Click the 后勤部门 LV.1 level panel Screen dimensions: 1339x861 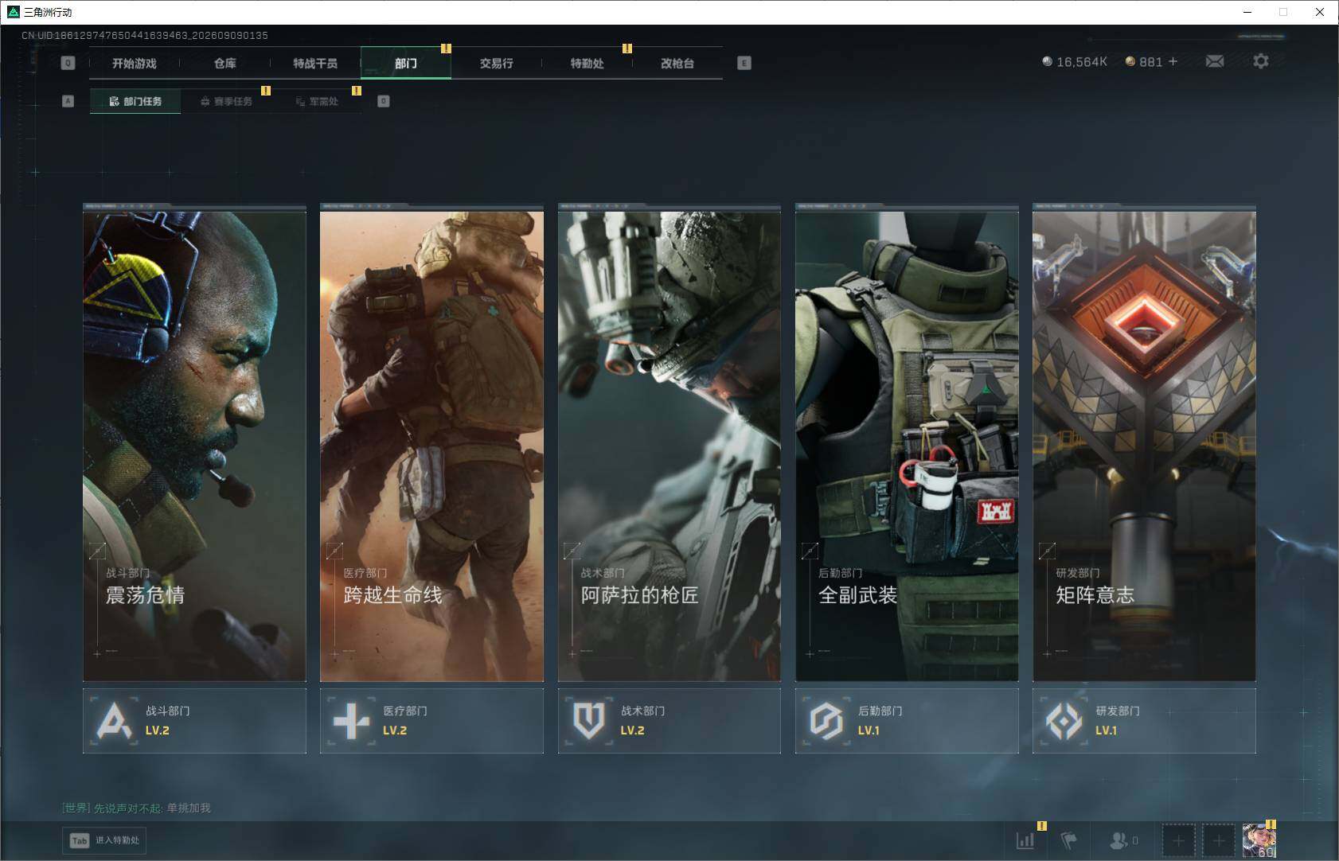click(x=907, y=721)
